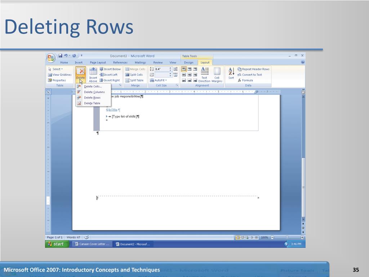The image size is (369, 277).
Task: Open the AutoFit dropdown
Action: click(159, 80)
